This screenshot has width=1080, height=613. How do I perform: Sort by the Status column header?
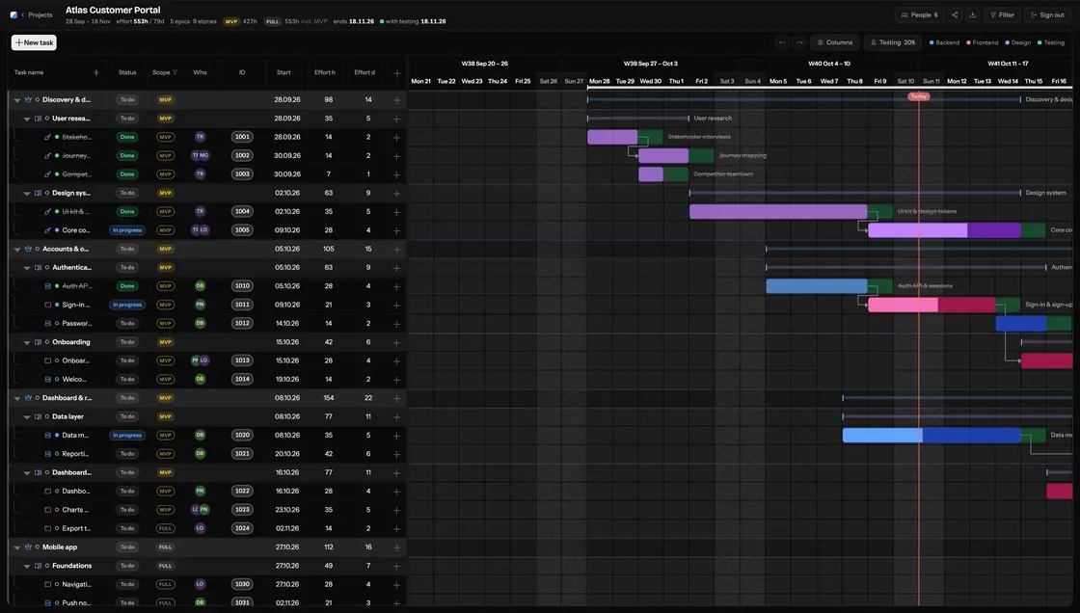click(127, 72)
